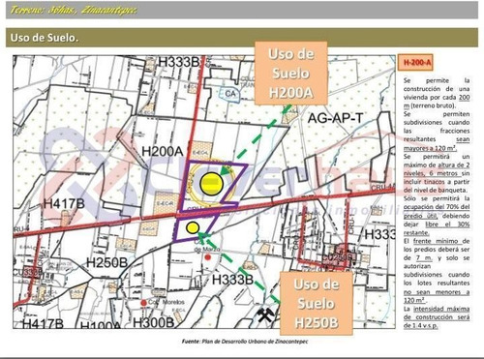This screenshot has height=359, width=484.
Task: Click the H417B label at map bottom edge
Action: (x=43, y=323)
